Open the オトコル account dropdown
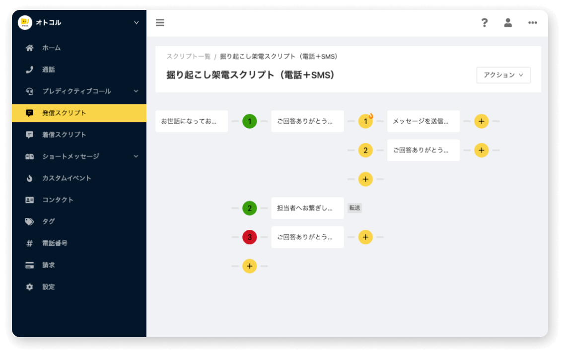This screenshot has width=564, height=355. [136, 22]
